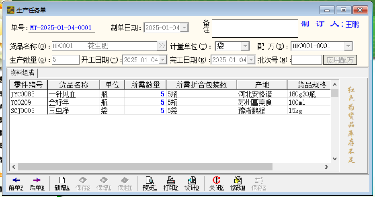This screenshot has height=197, width=375.
Task: Click the 保退T save-and-exit icon
Action: [x=125, y=184]
